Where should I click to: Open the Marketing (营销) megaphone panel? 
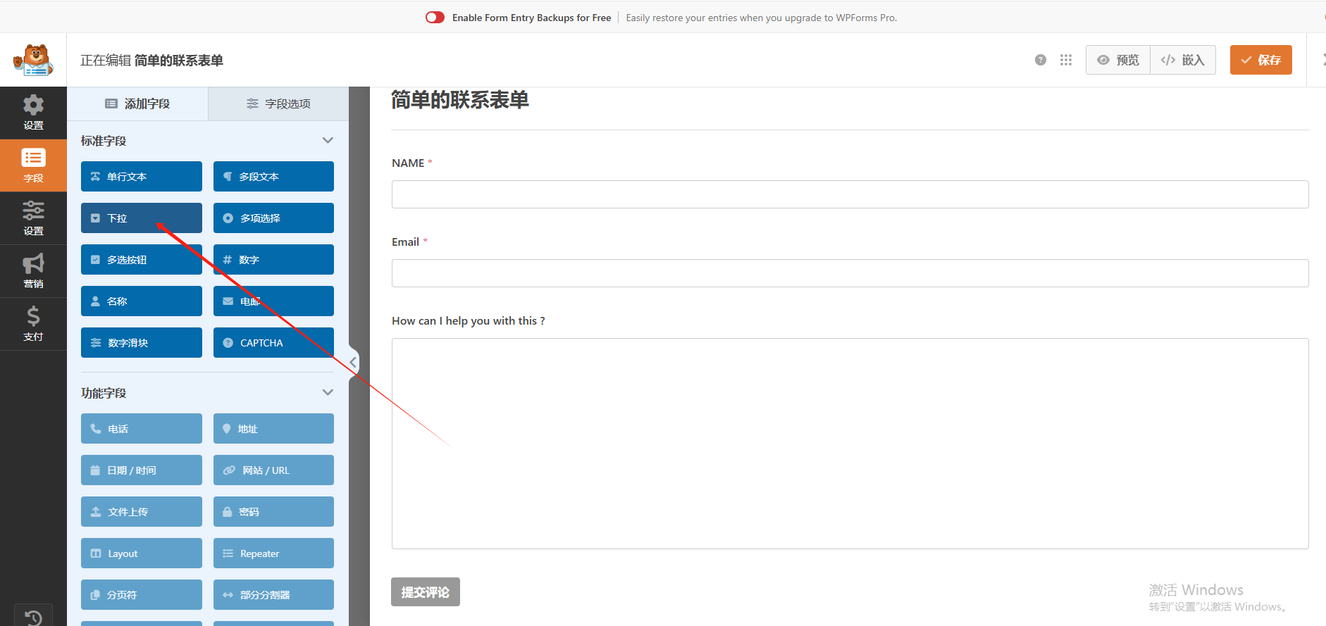(x=33, y=271)
